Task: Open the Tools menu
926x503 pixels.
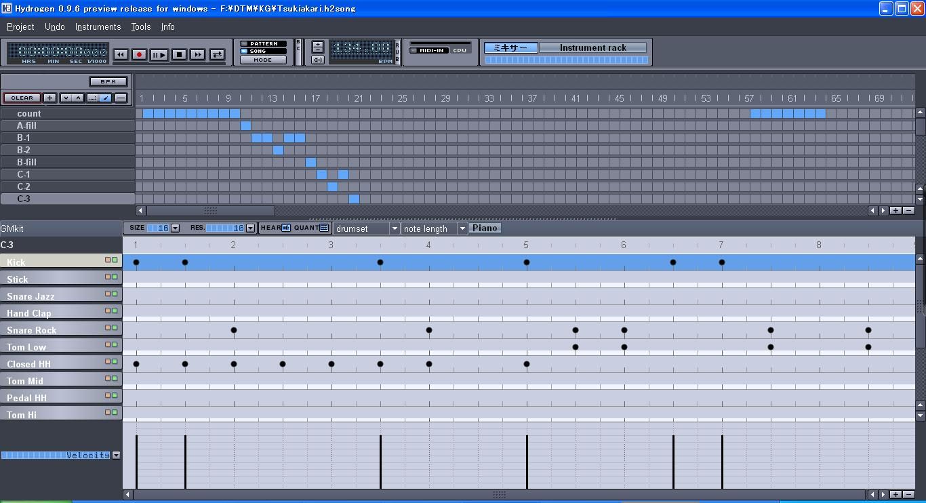Action: 141,26
